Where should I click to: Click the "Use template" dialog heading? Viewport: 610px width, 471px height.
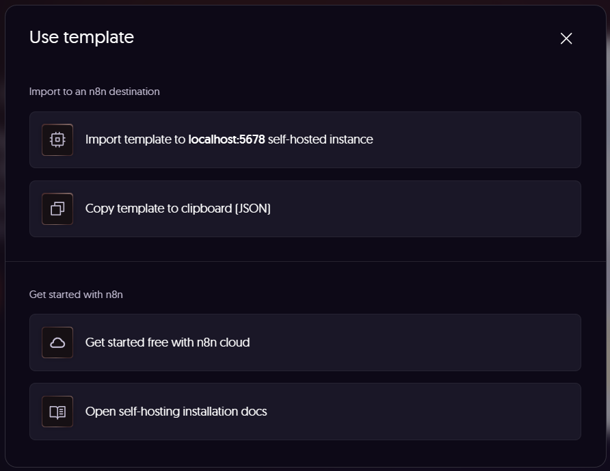point(81,37)
